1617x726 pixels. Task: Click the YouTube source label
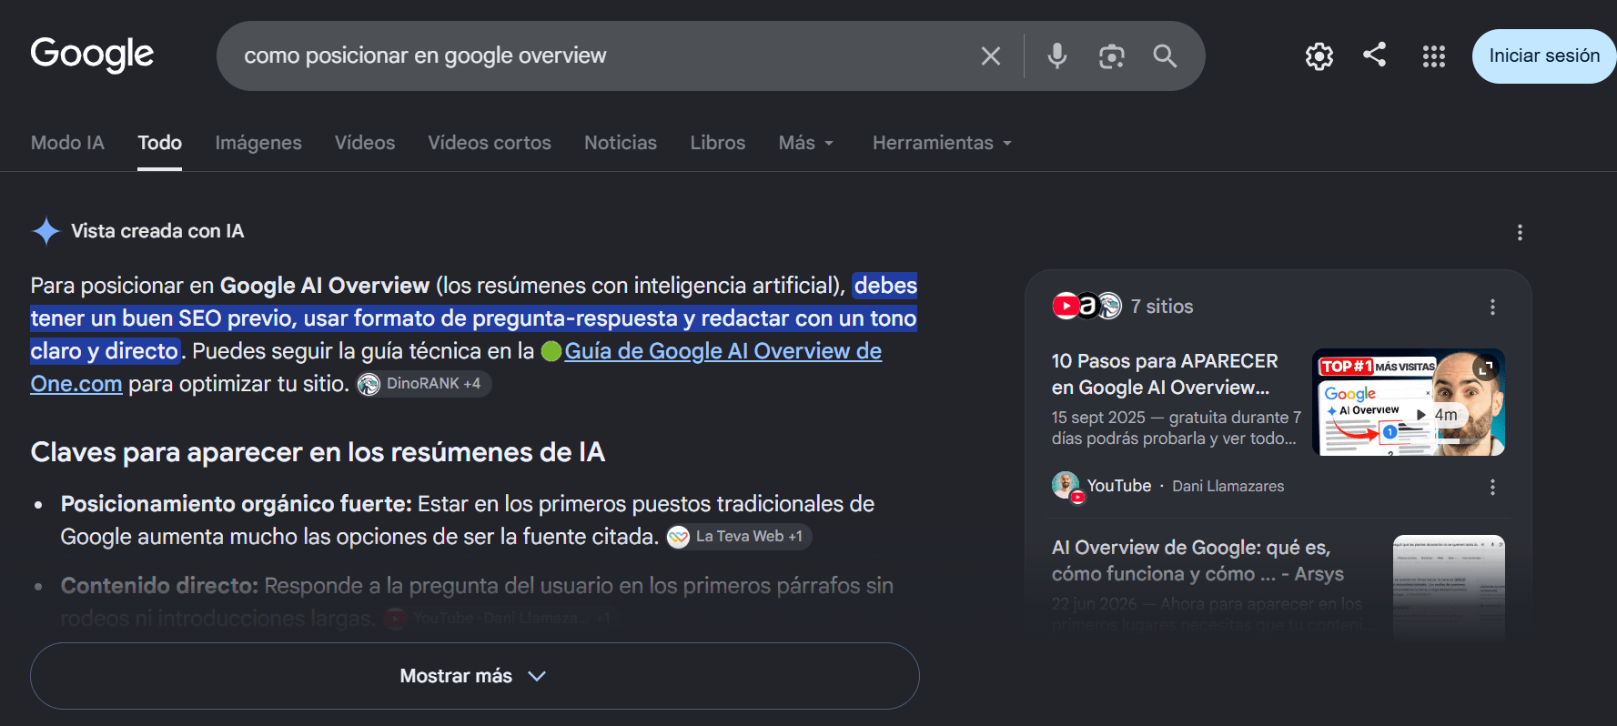1119,486
